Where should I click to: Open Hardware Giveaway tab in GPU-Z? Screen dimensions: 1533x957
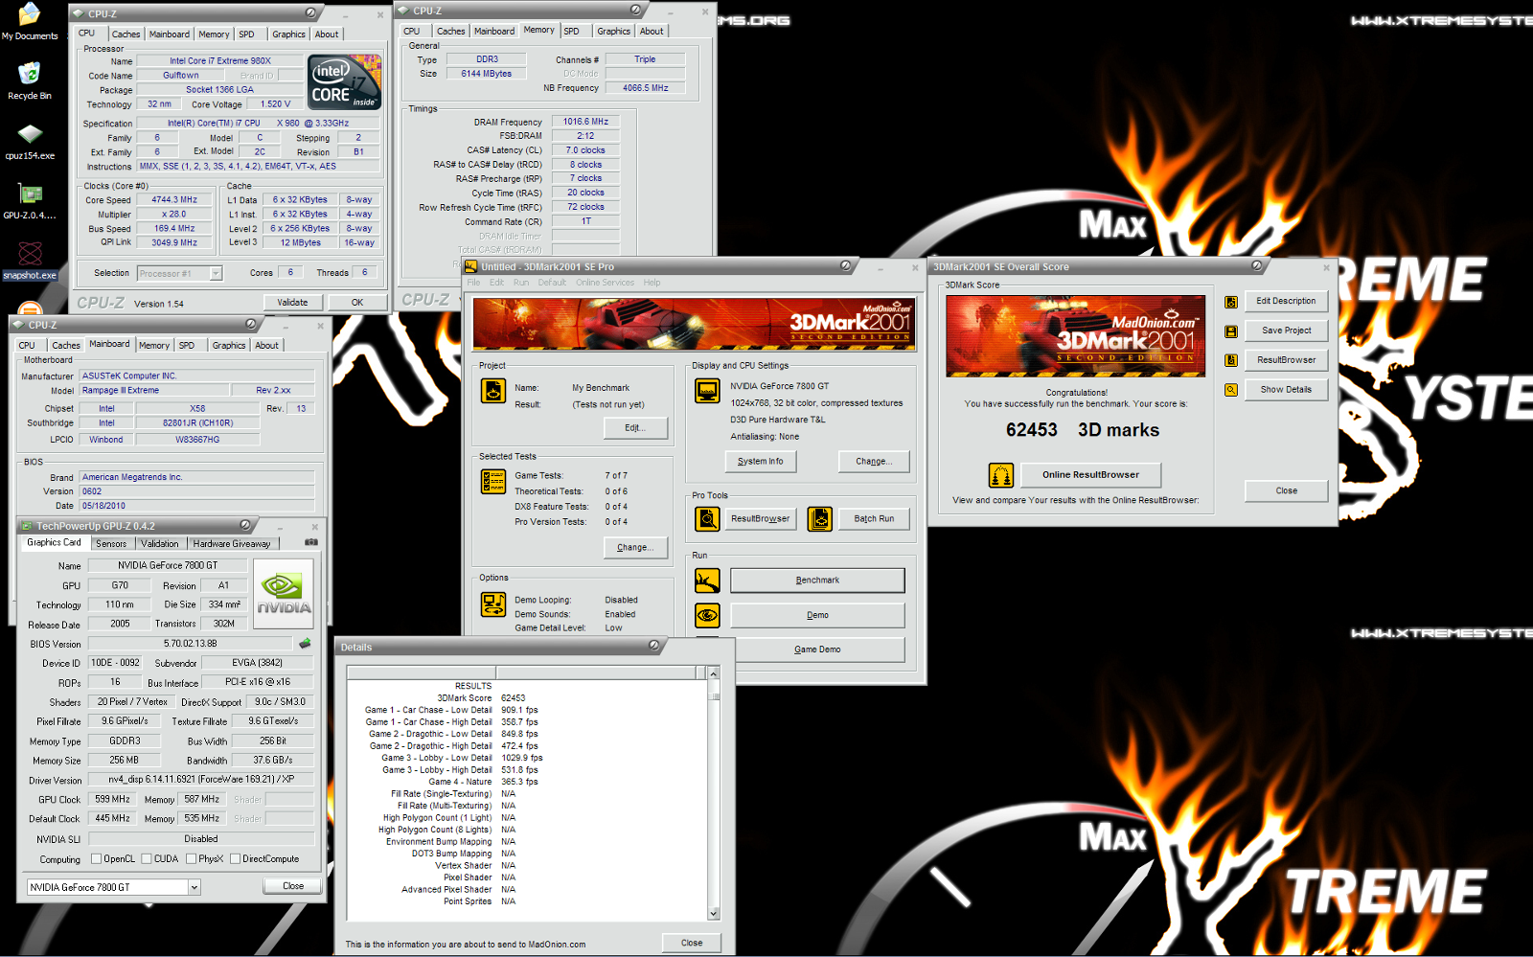pyautogui.click(x=232, y=543)
